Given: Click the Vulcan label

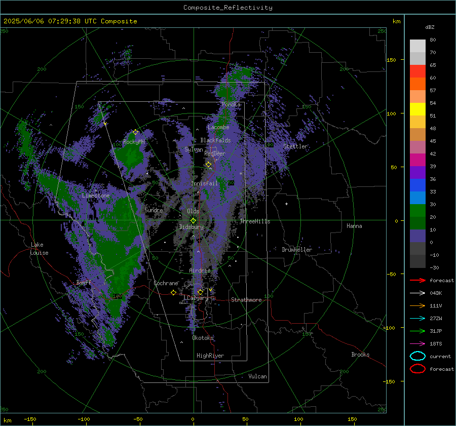Looking at the screenshot, I should click(x=257, y=376).
